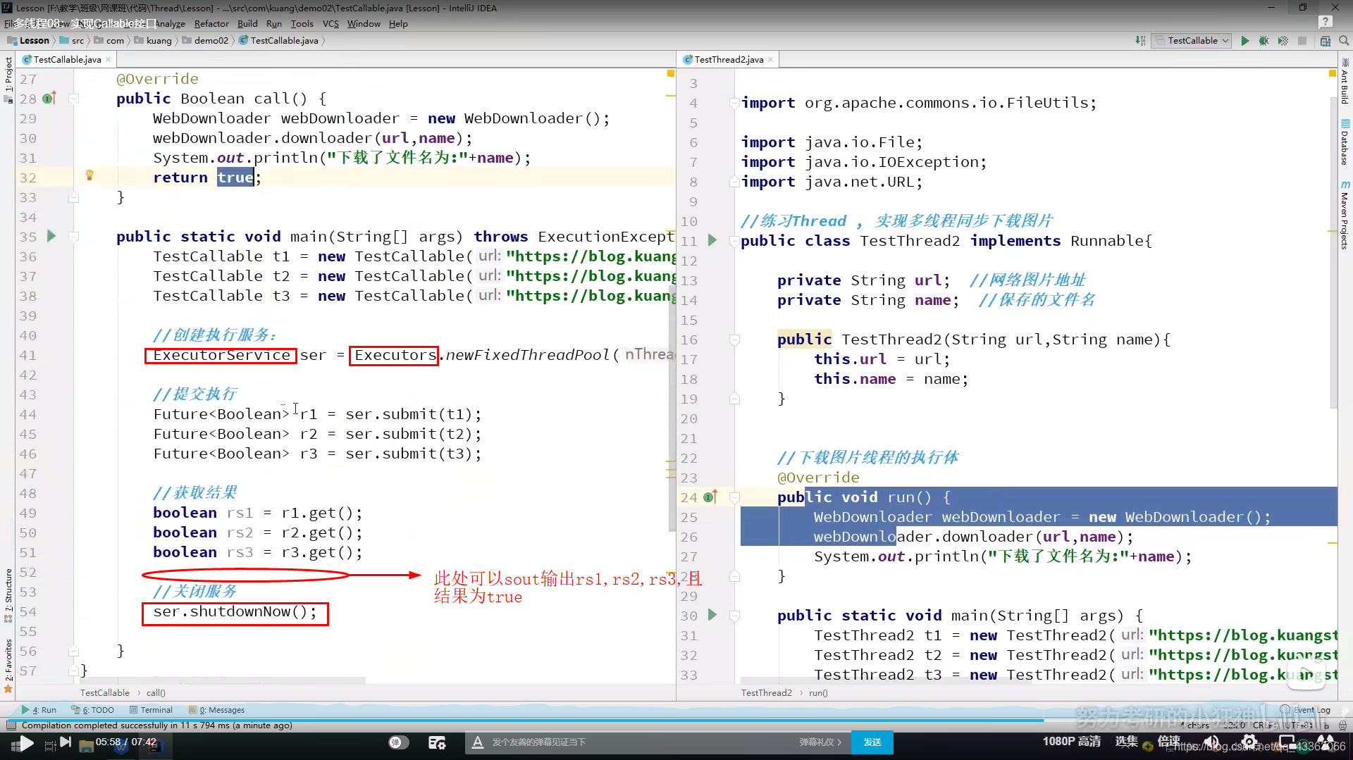Open the Maven Projects tool window
This screenshot has width=1353, height=760.
1345,216
